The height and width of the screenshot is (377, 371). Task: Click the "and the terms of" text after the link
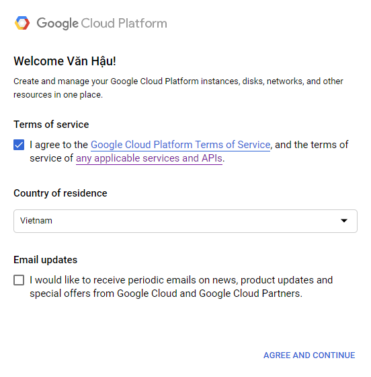[x=311, y=145]
